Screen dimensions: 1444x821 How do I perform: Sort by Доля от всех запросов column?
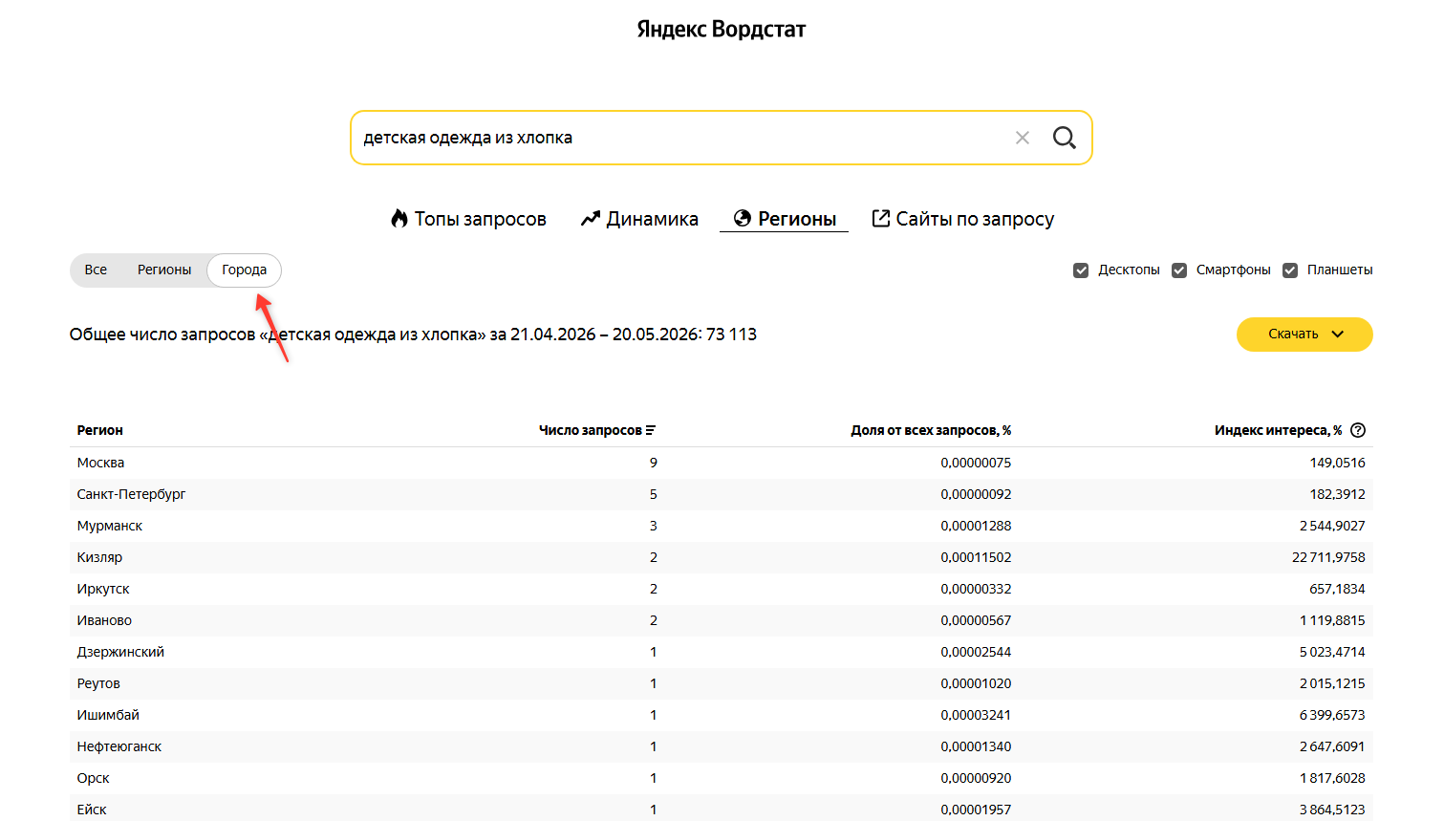click(x=931, y=430)
